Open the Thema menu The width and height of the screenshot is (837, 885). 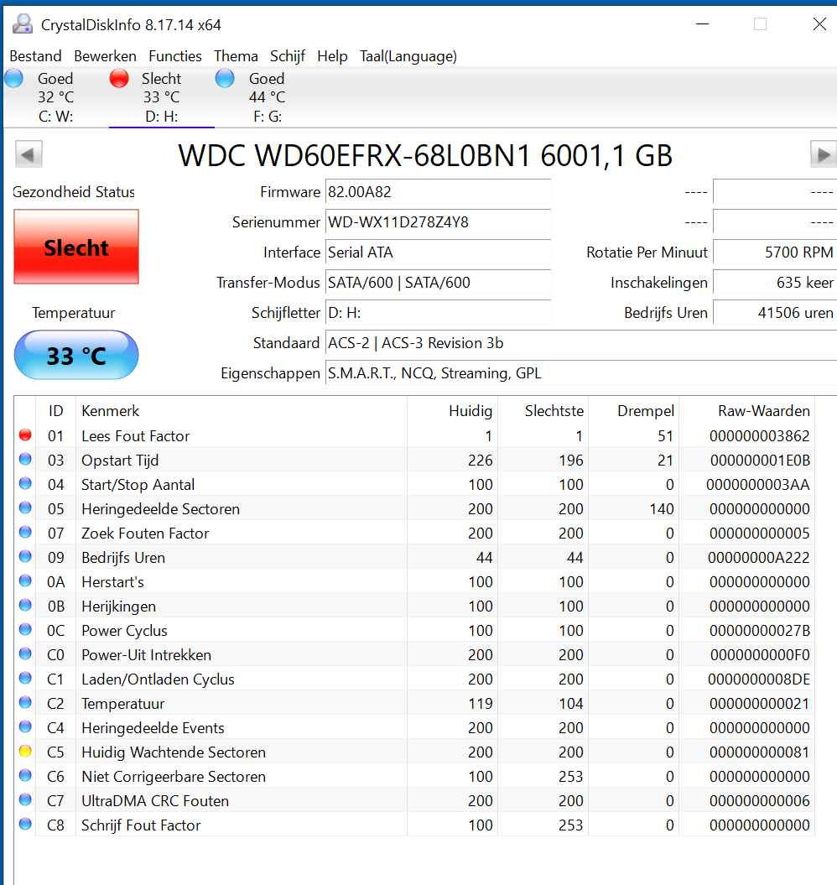(236, 56)
